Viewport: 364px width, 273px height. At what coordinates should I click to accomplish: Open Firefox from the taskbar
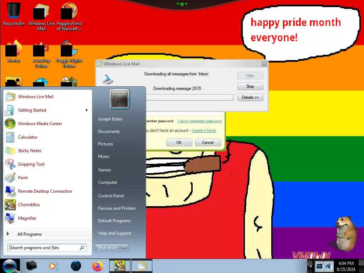pyautogui.click(x=98, y=266)
